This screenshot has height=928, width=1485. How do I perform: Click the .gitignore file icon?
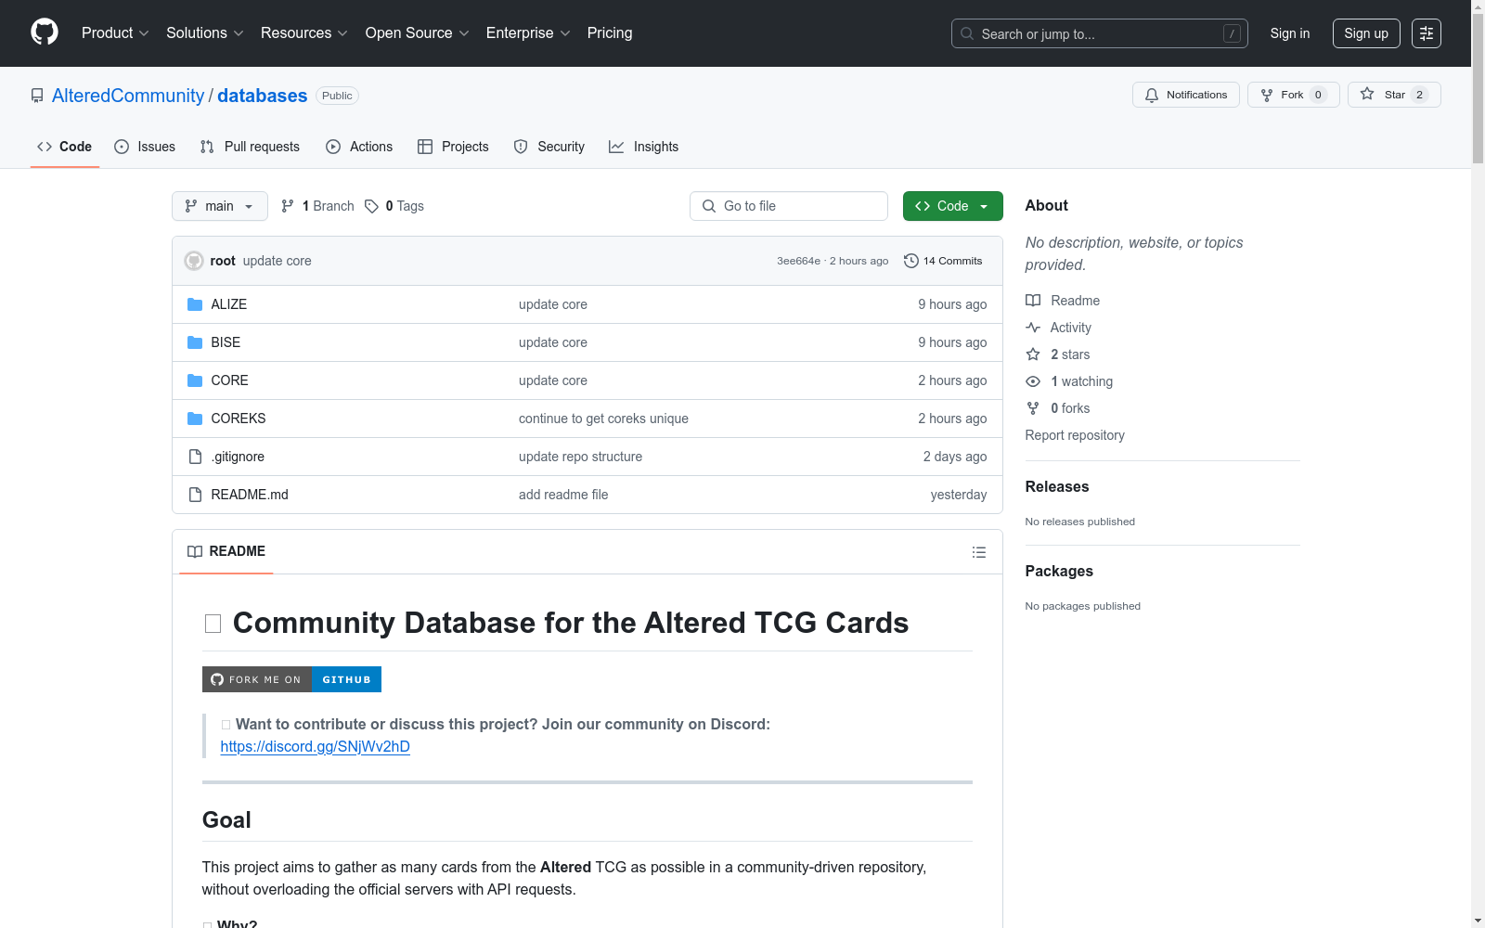[x=195, y=457]
